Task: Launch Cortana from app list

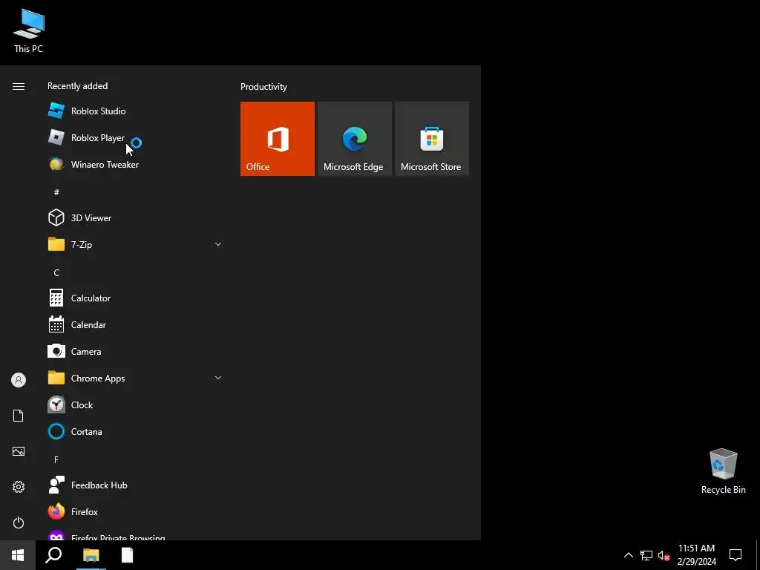Action: click(x=135, y=431)
